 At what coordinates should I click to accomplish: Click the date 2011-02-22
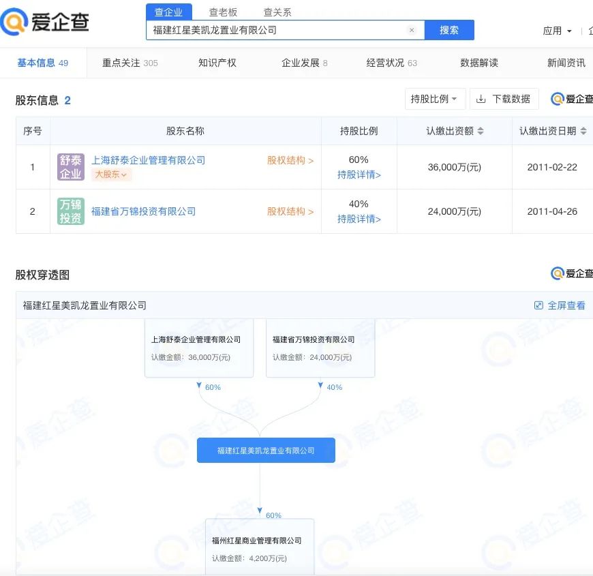(552, 167)
